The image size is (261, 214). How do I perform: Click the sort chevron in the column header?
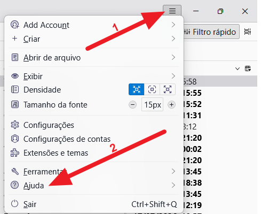(x=238, y=68)
